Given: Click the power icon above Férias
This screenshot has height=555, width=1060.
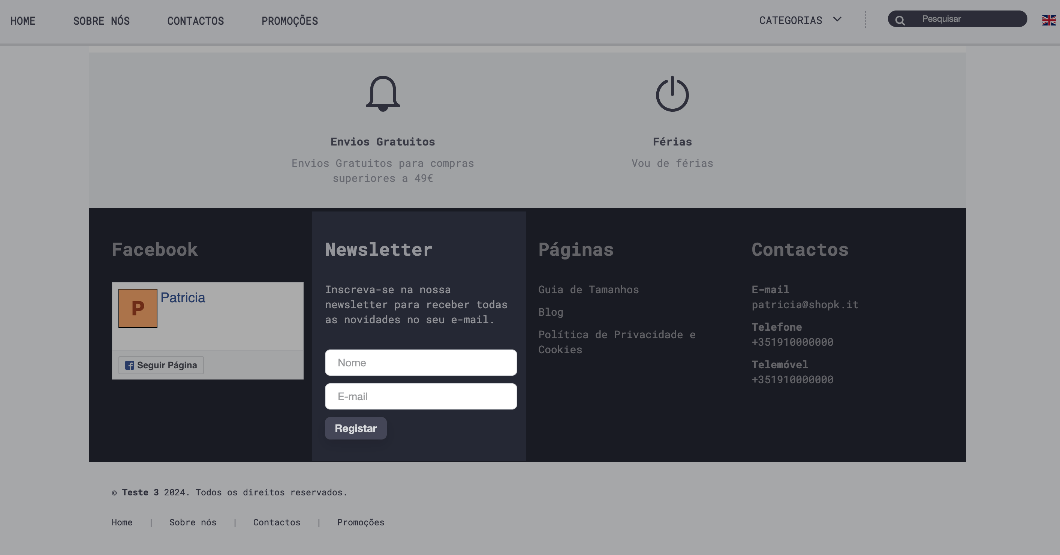Looking at the screenshot, I should (x=672, y=94).
